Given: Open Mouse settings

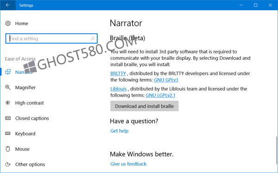Looking at the screenshot, I should coord(22,149).
